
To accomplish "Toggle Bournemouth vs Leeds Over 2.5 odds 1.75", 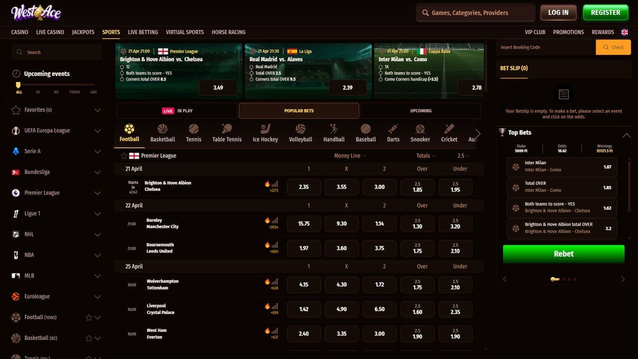I will tap(417, 248).
